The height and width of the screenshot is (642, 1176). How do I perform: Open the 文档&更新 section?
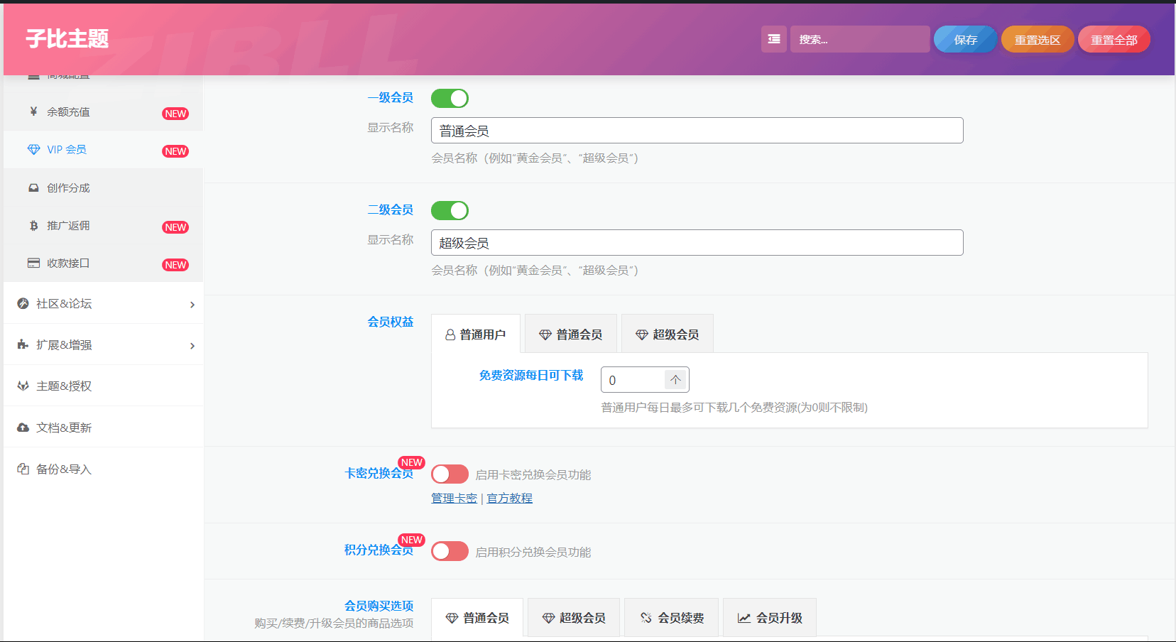tap(103, 428)
